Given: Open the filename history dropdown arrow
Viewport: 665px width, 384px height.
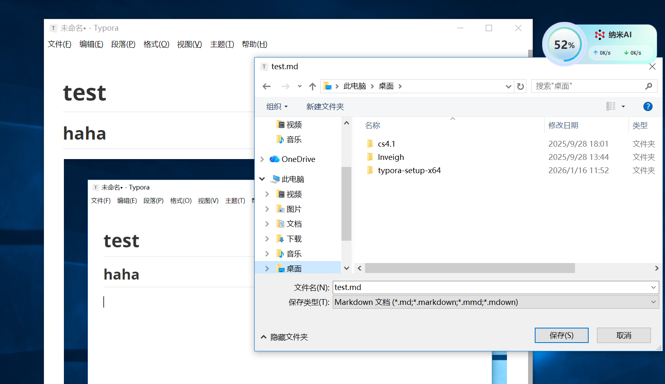Looking at the screenshot, I should [653, 287].
